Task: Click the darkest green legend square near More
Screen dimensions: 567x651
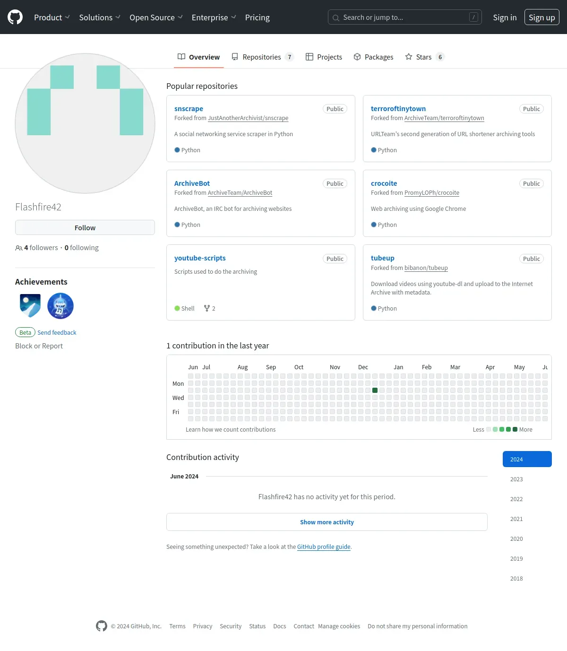Action: pos(515,429)
